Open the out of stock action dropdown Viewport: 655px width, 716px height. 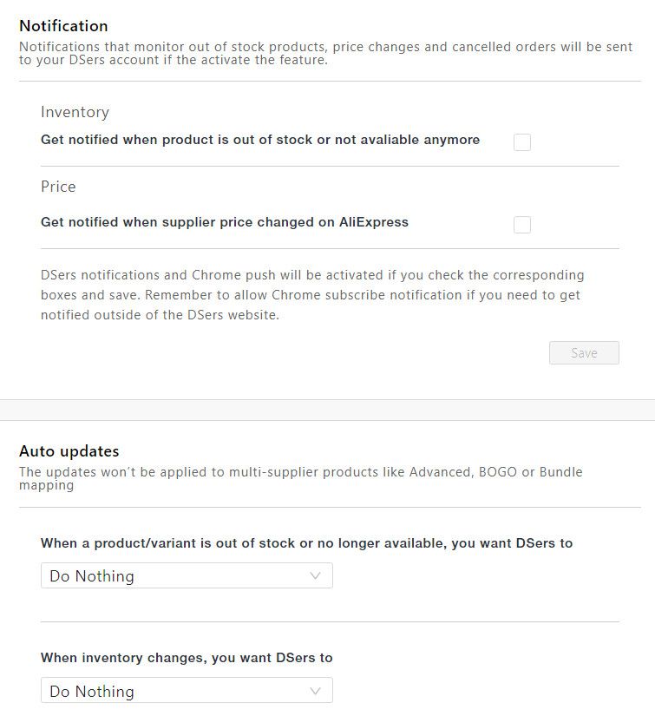point(187,575)
